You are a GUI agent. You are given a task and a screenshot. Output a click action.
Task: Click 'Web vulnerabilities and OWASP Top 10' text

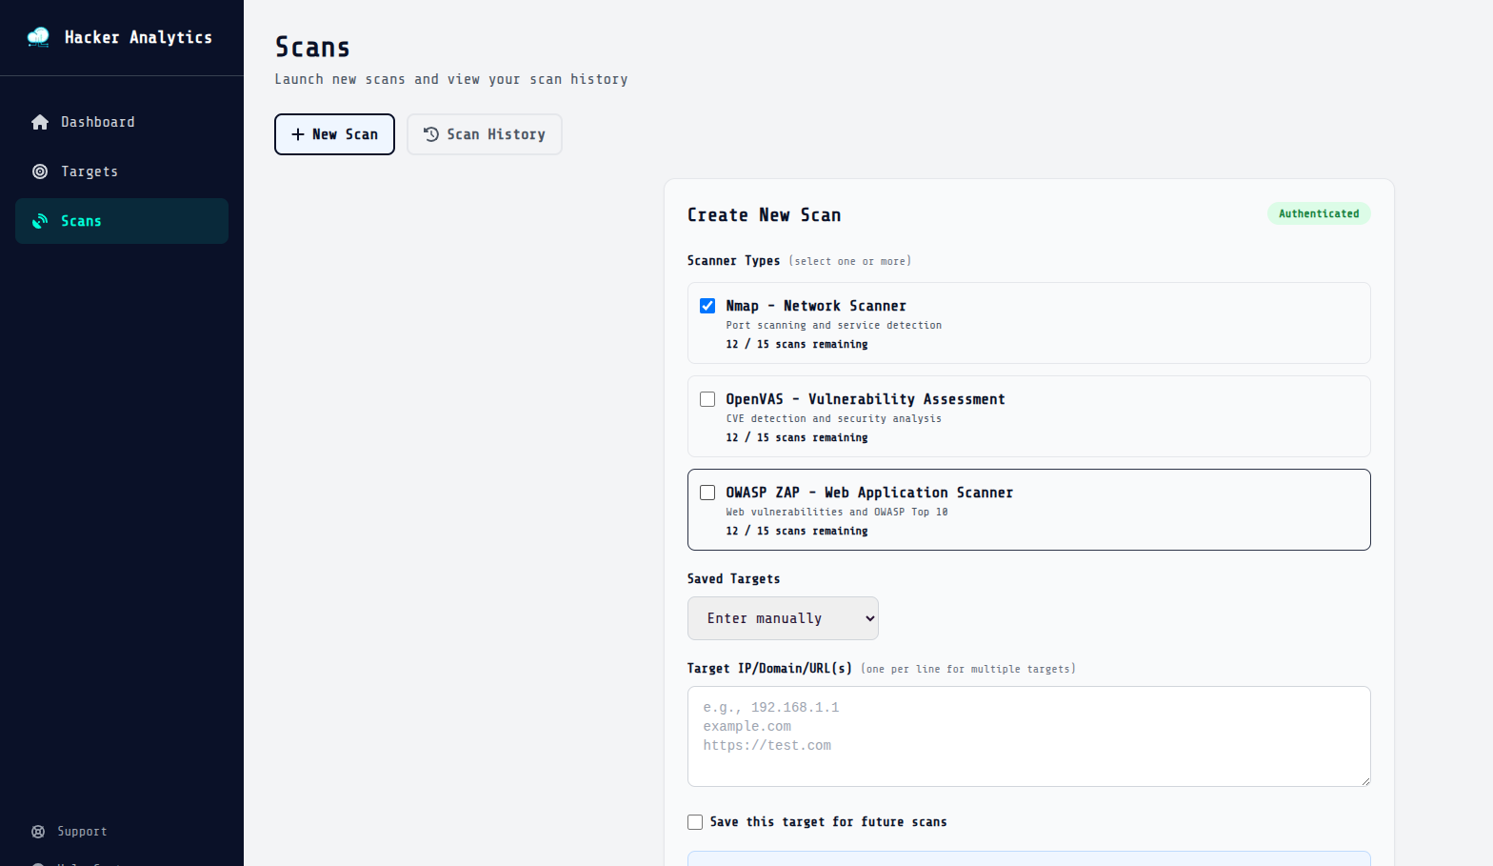[837, 513]
